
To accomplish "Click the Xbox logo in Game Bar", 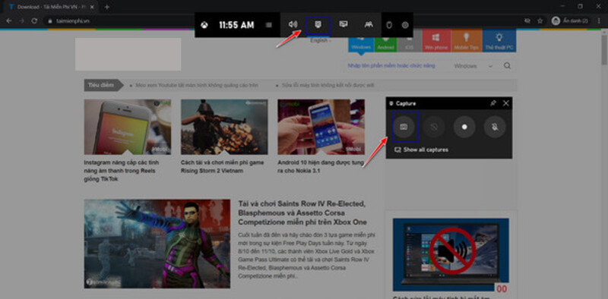I will [204, 25].
